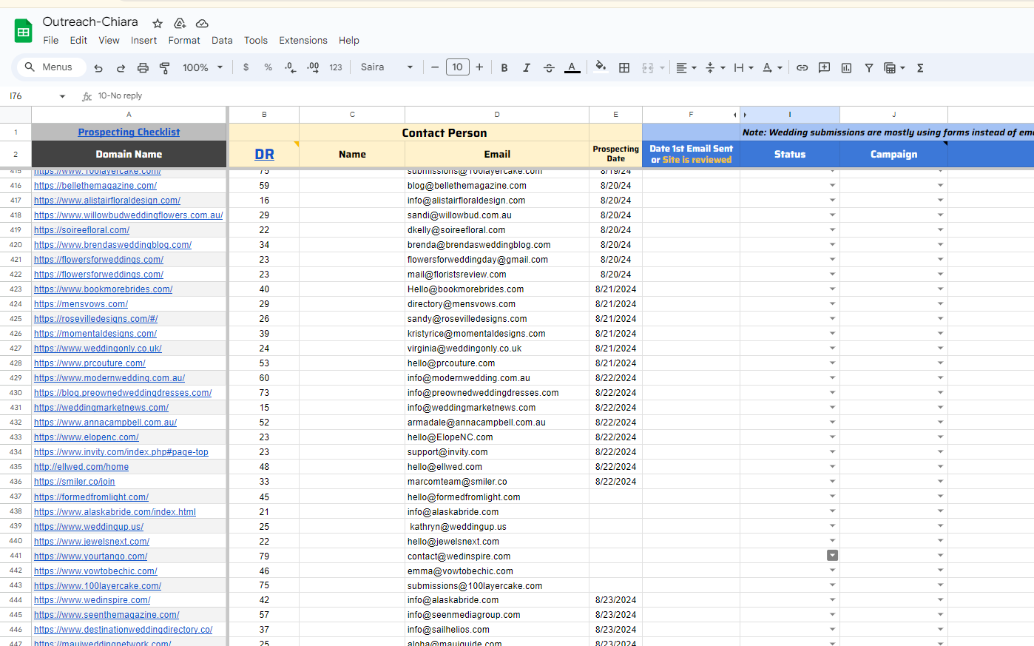Activate the Paint format tool
Screen dimensions: 1034x646
[165, 67]
